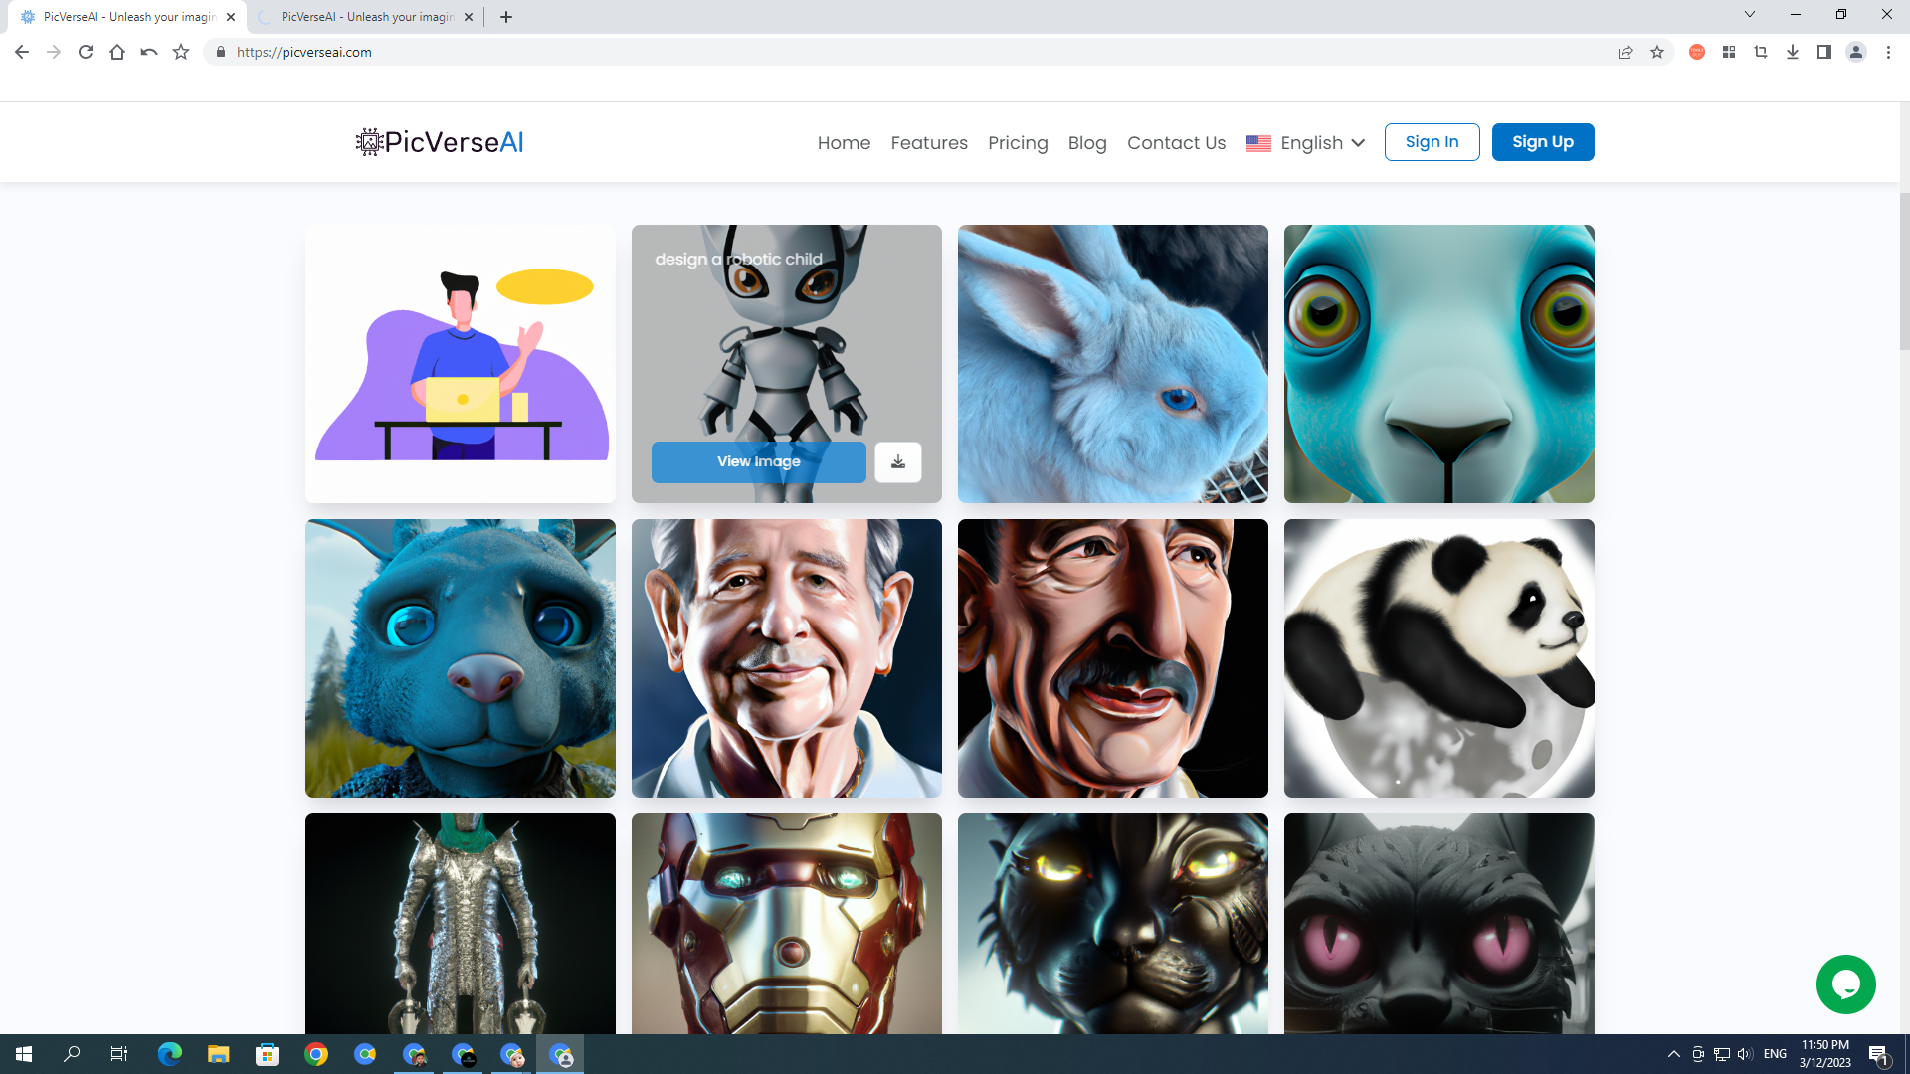Open a new browser tab
This screenshot has height=1074, width=1910.
506,17
